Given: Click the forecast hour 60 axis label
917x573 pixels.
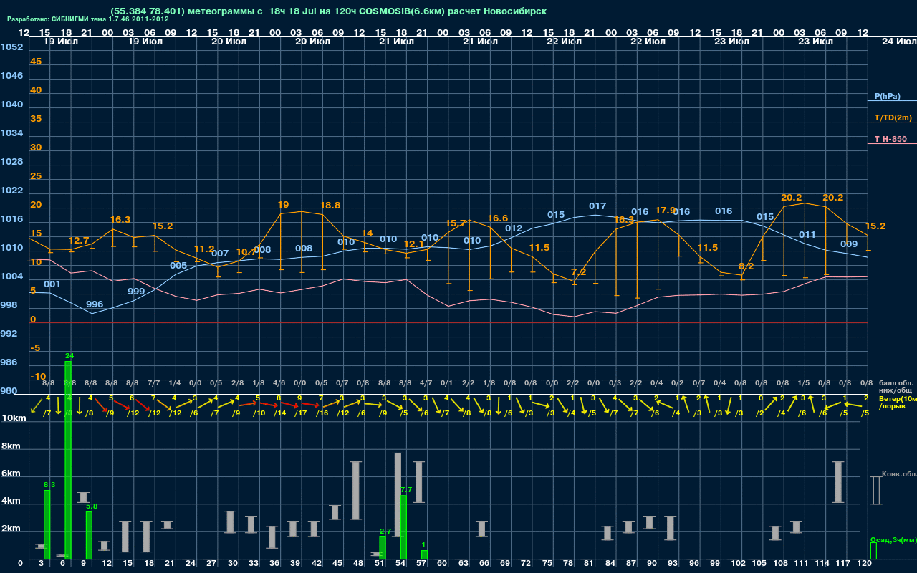Looking at the screenshot, I should [x=442, y=564].
